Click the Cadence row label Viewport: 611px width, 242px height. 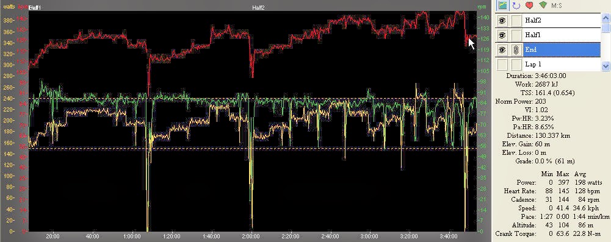click(524, 199)
